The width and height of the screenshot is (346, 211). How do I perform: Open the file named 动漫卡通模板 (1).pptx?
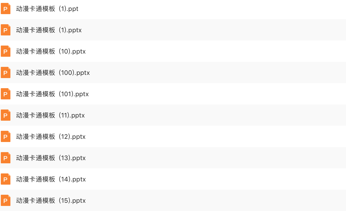click(x=49, y=30)
